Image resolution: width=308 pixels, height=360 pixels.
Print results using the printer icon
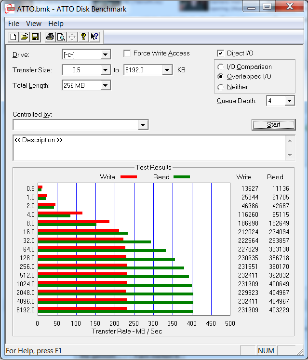[50, 37]
